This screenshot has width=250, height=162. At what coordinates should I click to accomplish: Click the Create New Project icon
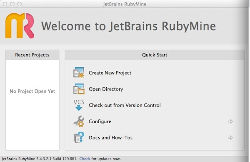[x=79, y=73]
